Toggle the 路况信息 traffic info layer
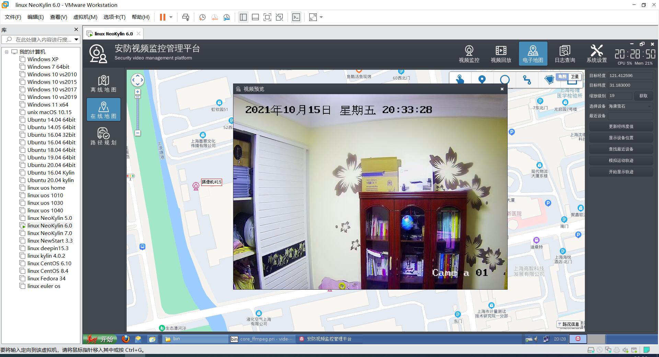The image size is (659, 357). (x=568, y=324)
